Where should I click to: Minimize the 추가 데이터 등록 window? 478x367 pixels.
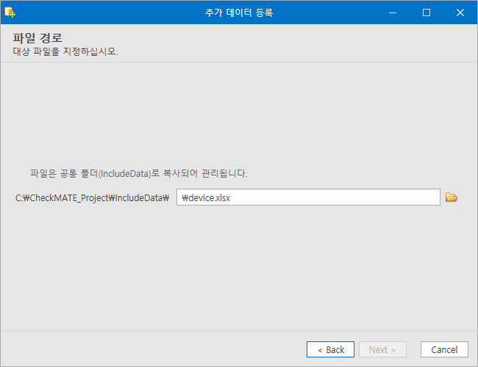pyautogui.click(x=393, y=12)
